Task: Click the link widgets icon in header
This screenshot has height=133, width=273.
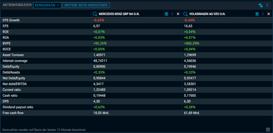Action: click(261, 5)
